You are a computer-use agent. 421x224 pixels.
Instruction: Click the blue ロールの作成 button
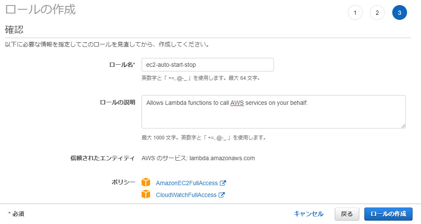[x=388, y=214]
